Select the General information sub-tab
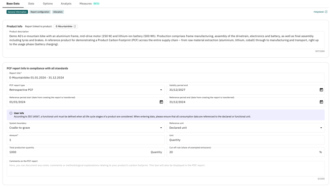Viewport: 331px width, 188px height. [17, 12]
